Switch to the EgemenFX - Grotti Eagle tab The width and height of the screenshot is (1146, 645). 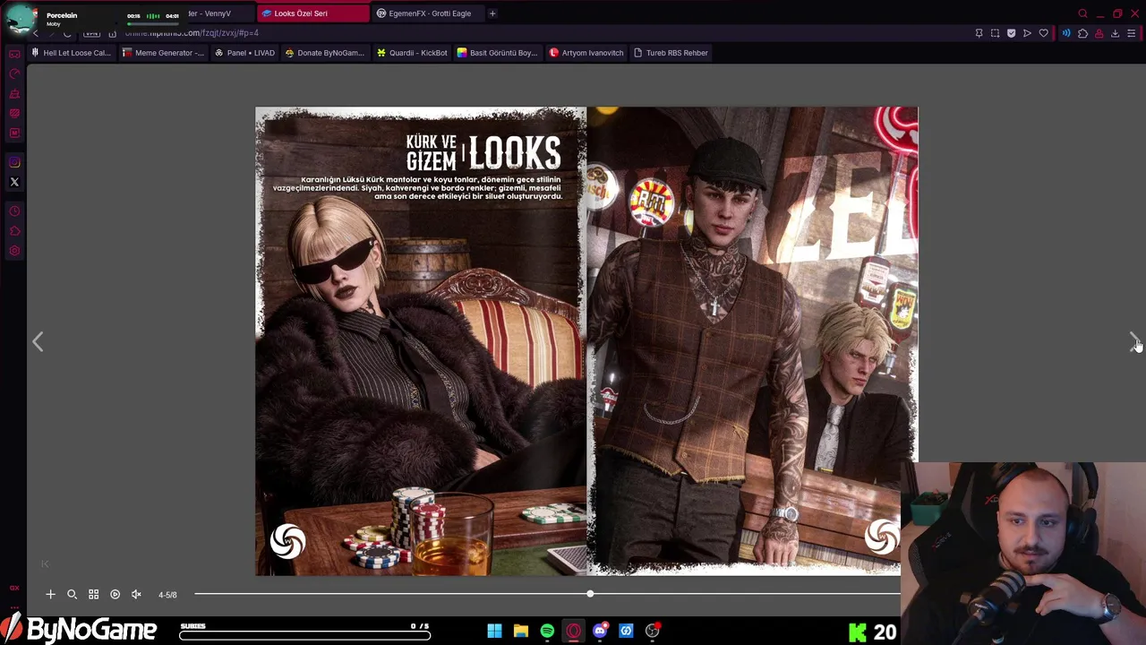pyautogui.click(x=430, y=13)
